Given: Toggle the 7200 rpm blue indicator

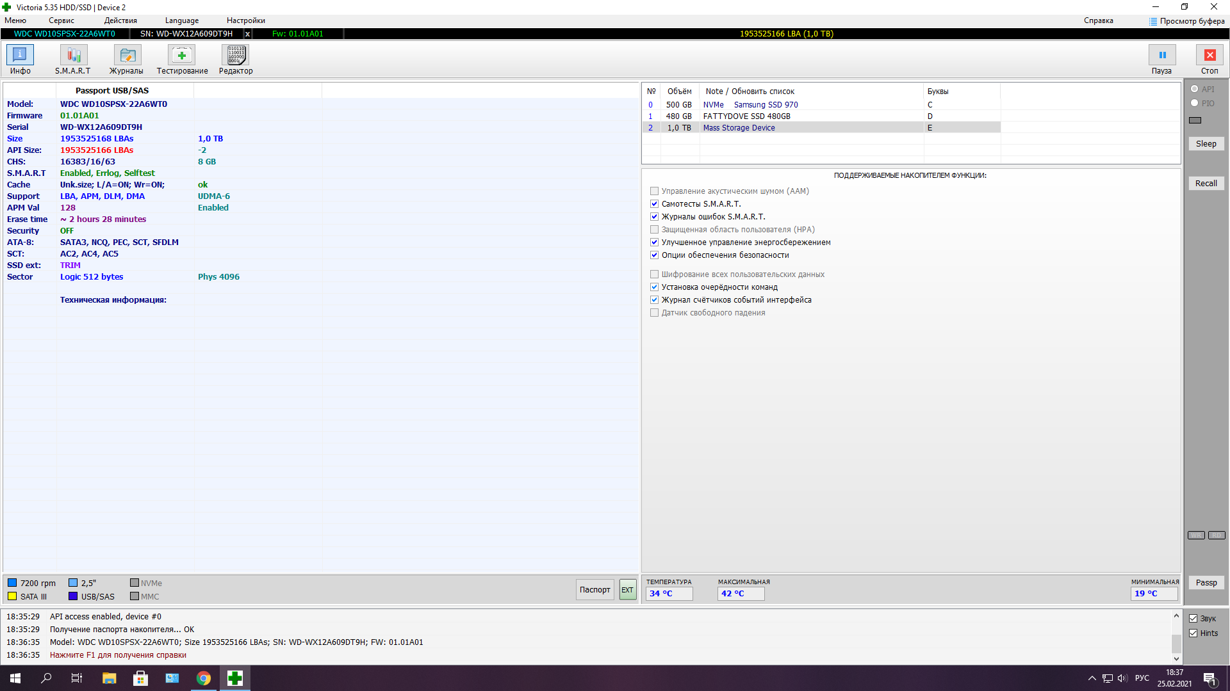Looking at the screenshot, I should (x=12, y=583).
